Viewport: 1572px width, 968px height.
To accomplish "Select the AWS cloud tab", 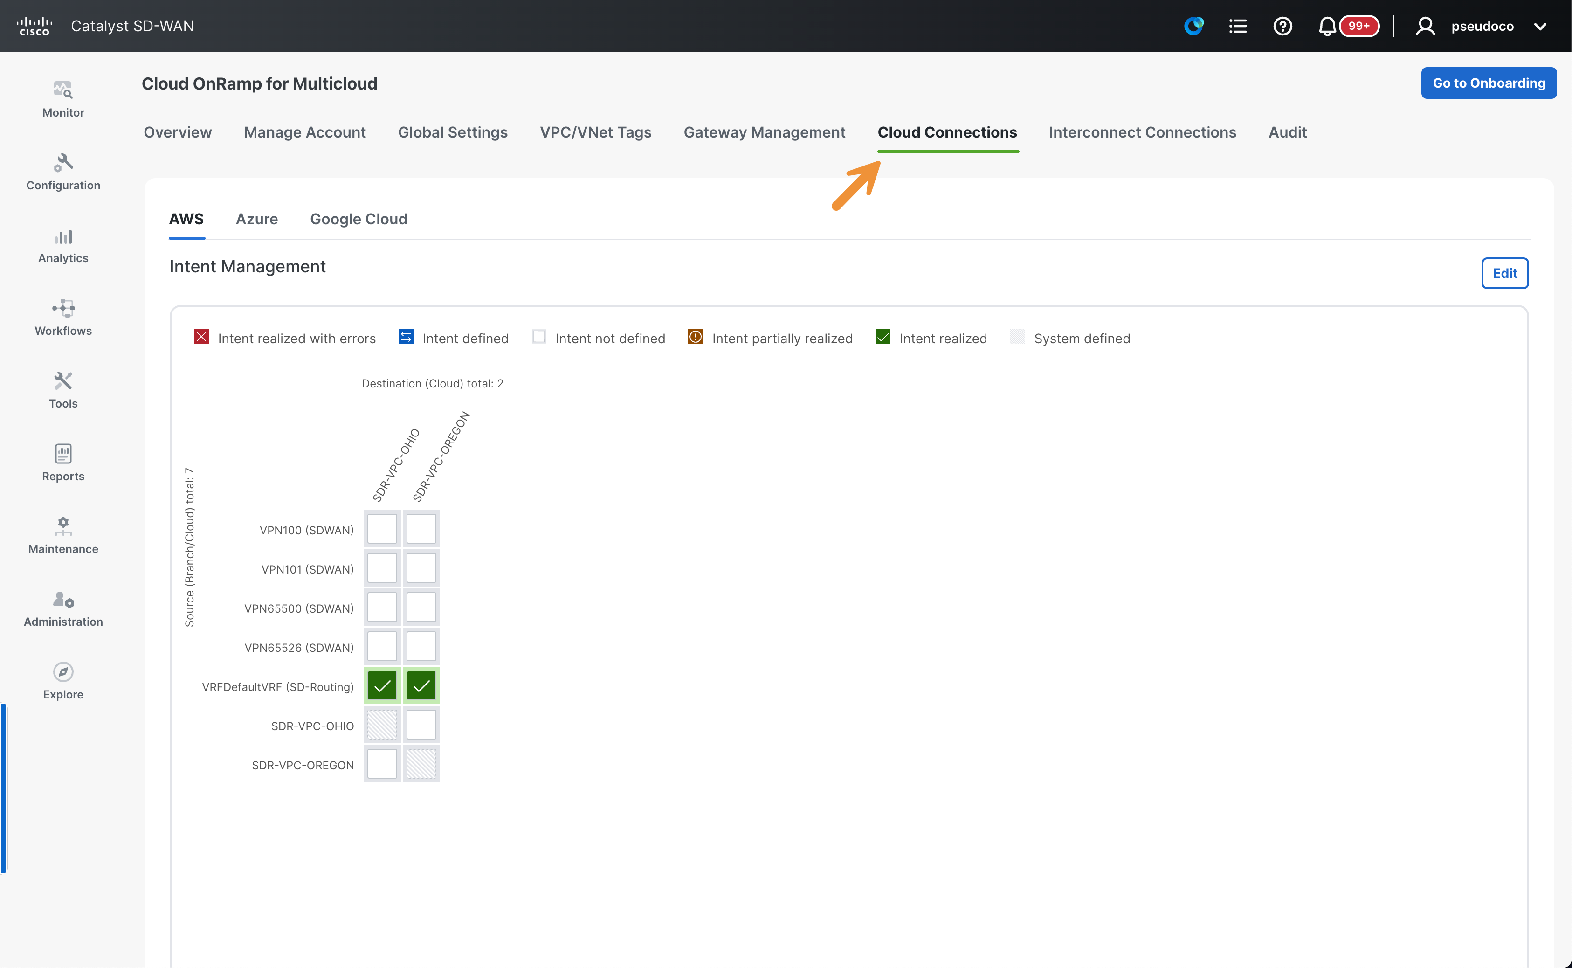I will pyautogui.click(x=186, y=219).
